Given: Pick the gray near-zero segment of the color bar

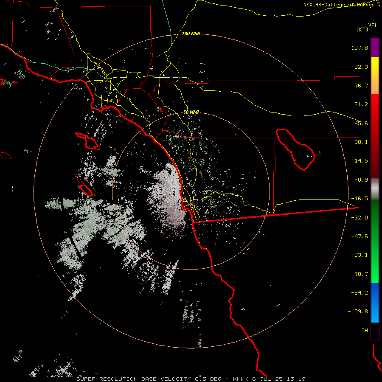Looking at the screenshot, I should point(375,189).
